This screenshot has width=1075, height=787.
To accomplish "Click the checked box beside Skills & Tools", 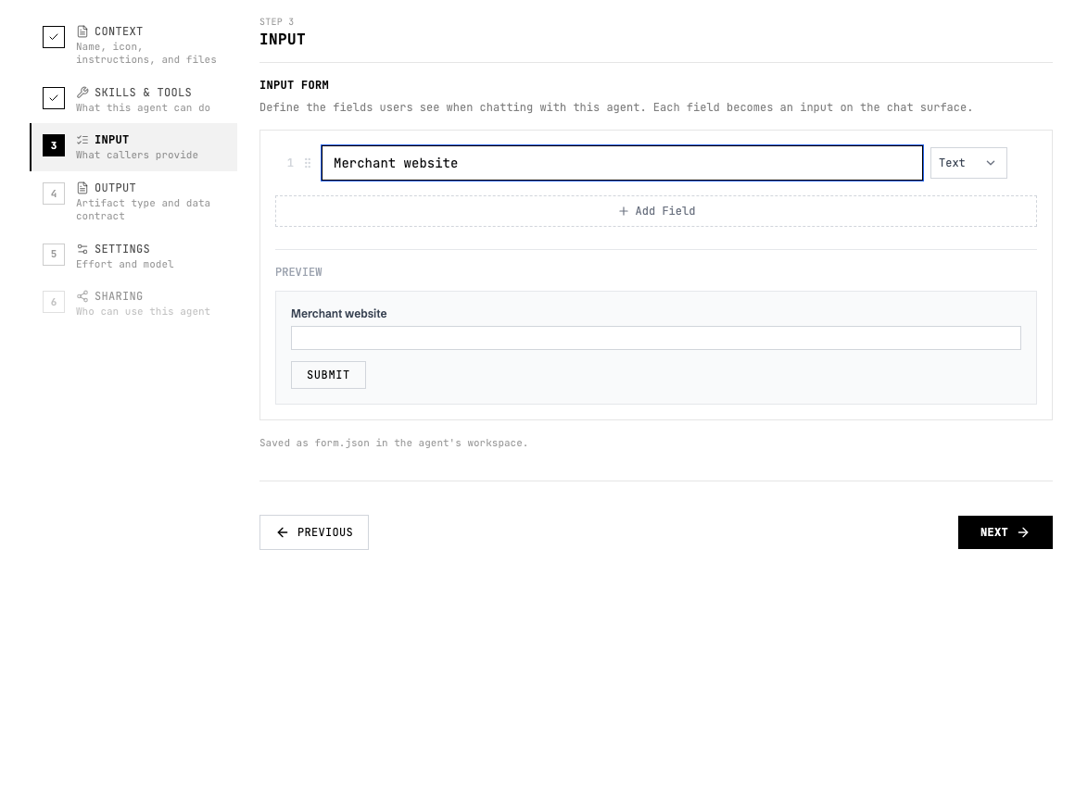I will coord(54,98).
